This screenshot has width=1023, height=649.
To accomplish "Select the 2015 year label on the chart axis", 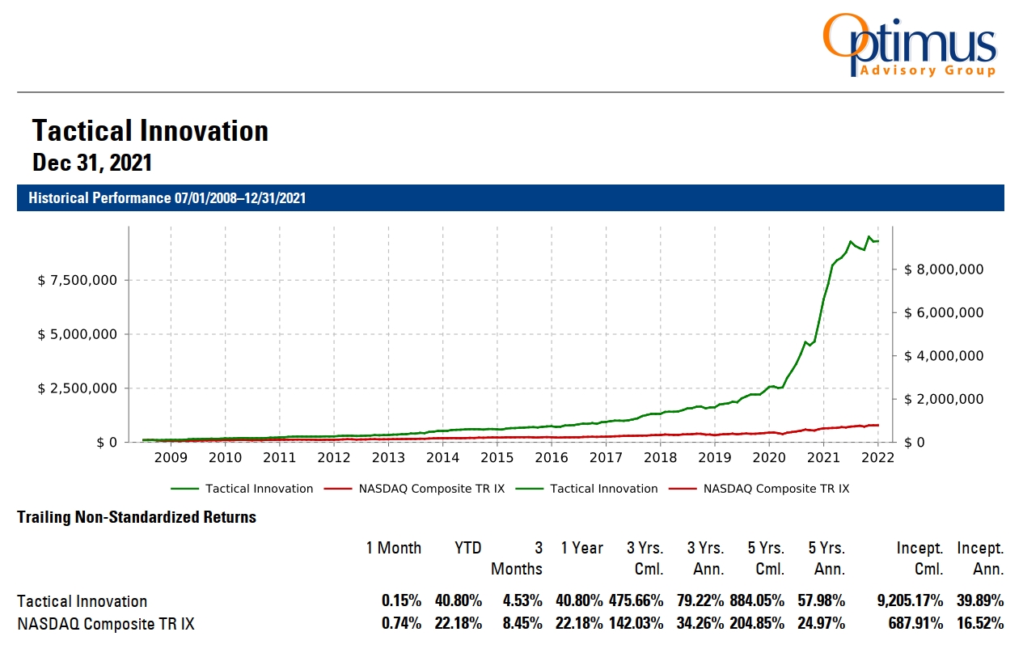I will (x=497, y=458).
